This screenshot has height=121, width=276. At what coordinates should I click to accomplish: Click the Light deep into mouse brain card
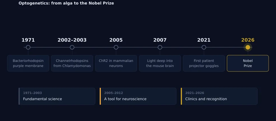pyautogui.click(x=160, y=63)
